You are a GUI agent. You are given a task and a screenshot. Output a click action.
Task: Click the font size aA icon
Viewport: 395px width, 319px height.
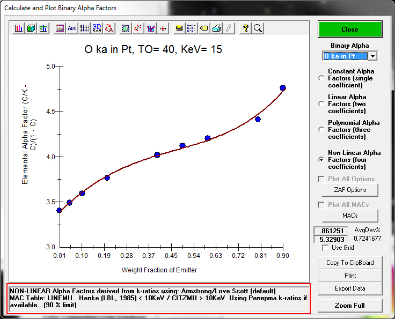click(x=109, y=28)
